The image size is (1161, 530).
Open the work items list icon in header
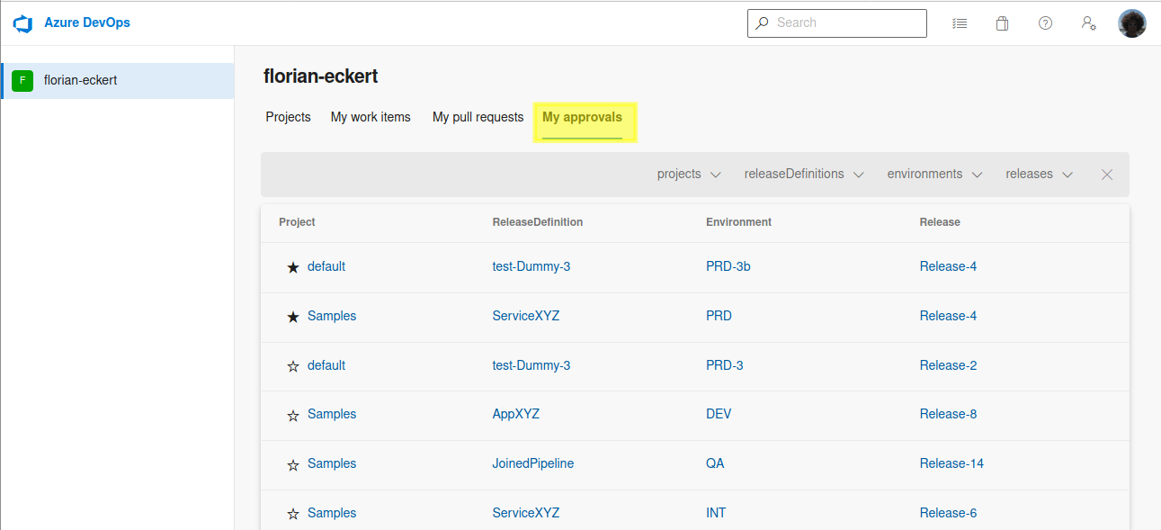pos(960,23)
